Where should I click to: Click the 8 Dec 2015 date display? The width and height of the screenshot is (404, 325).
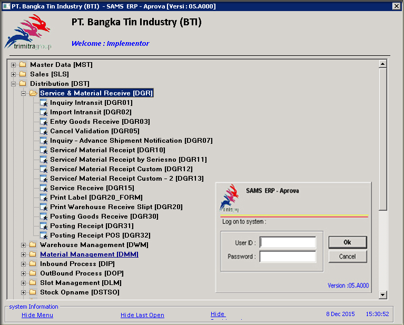pyautogui.click(x=340, y=314)
